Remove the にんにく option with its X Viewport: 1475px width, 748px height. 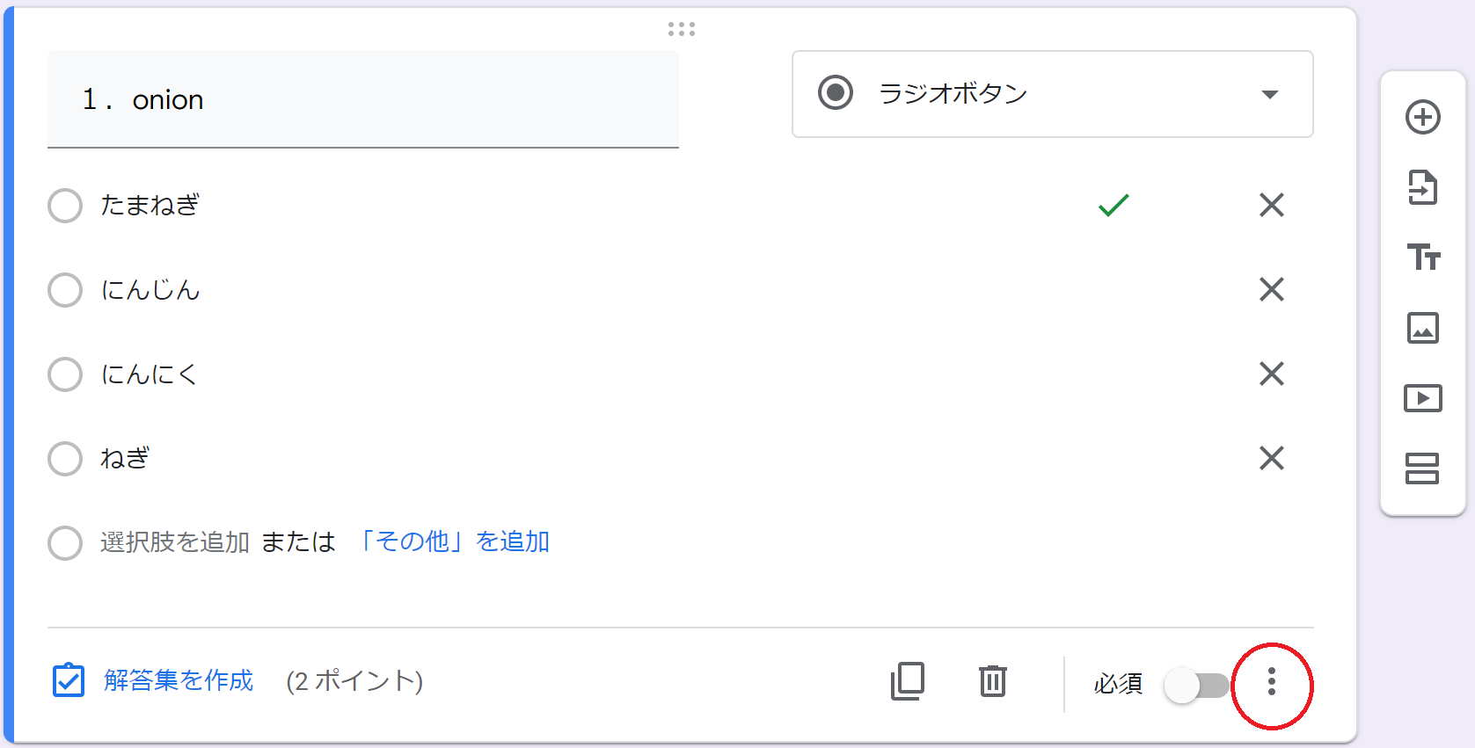pos(1271,374)
